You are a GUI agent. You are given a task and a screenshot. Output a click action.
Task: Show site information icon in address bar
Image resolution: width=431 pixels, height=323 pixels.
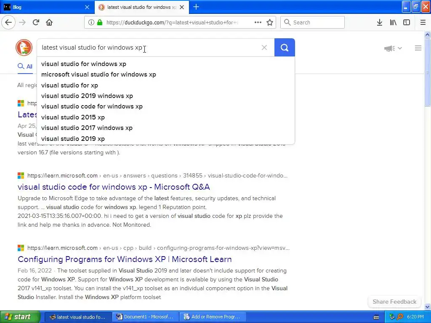91,22
